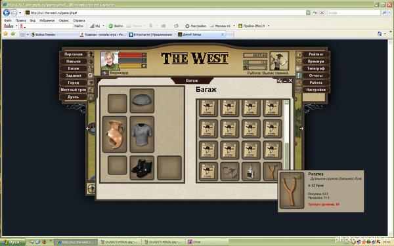
Task: Select the copper jug equipped item
Action: click(114, 134)
